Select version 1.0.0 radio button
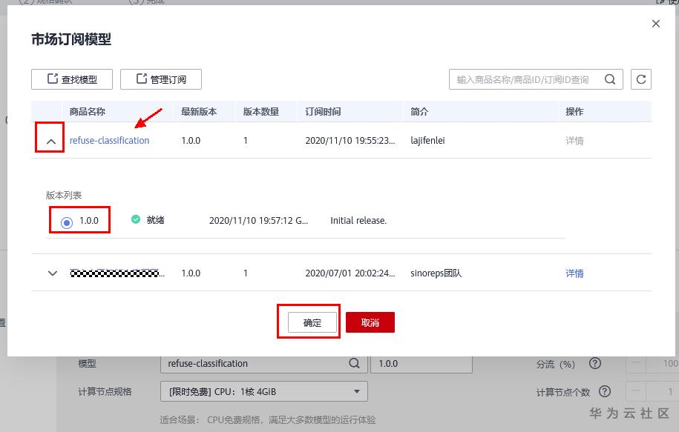Image resolution: width=679 pixels, height=432 pixels. [67, 222]
